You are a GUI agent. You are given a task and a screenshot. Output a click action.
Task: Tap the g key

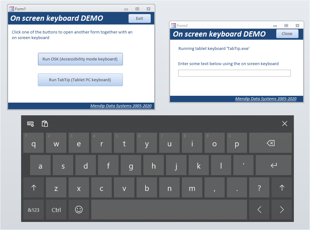click(131, 165)
